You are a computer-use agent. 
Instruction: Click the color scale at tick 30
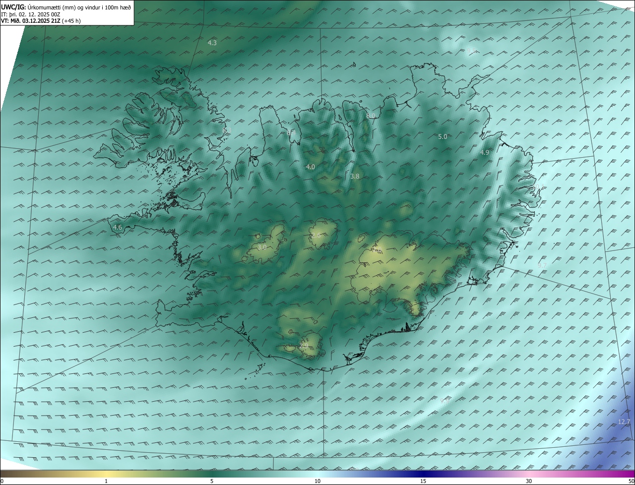tap(529, 481)
